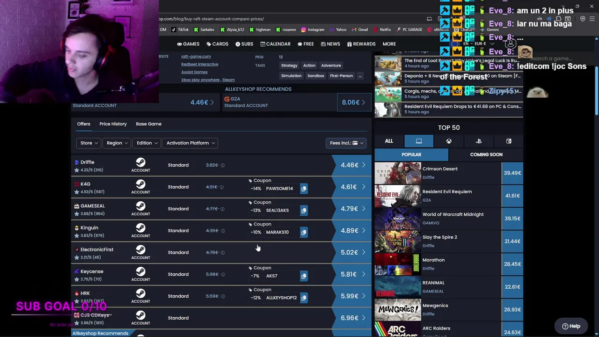
Task: Open PC GARAGE bookmark
Action: coord(409,29)
